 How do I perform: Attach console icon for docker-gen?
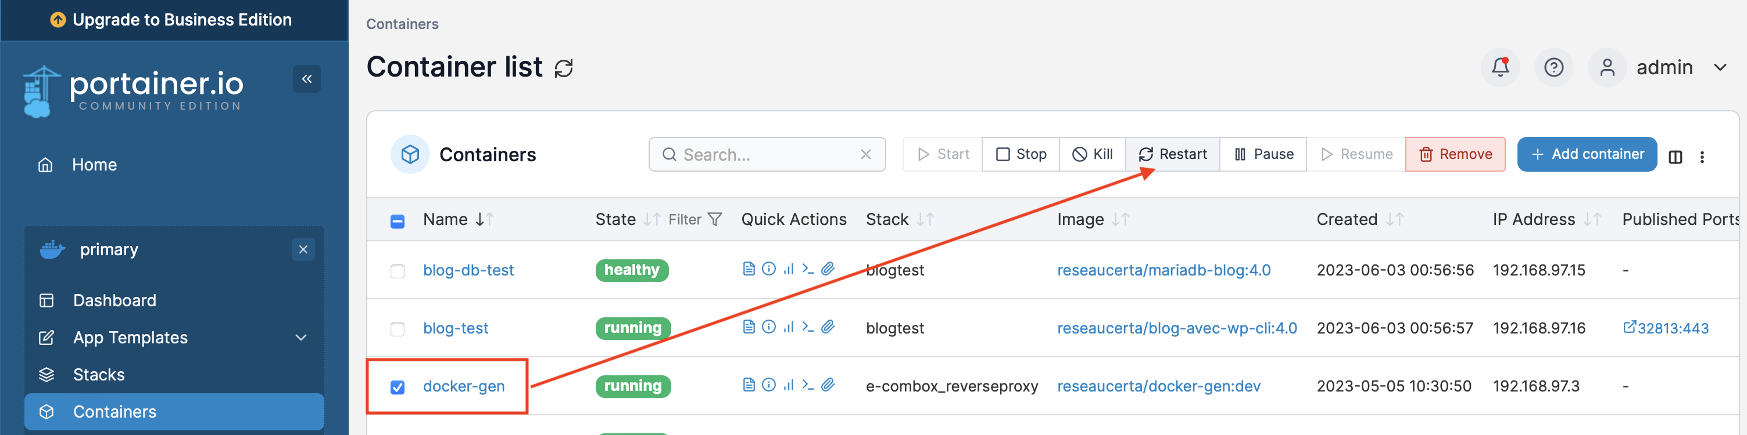click(x=828, y=386)
